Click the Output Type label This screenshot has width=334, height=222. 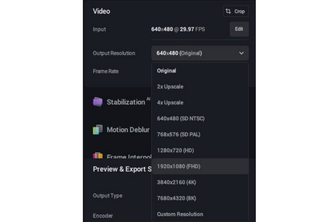click(x=107, y=196)
